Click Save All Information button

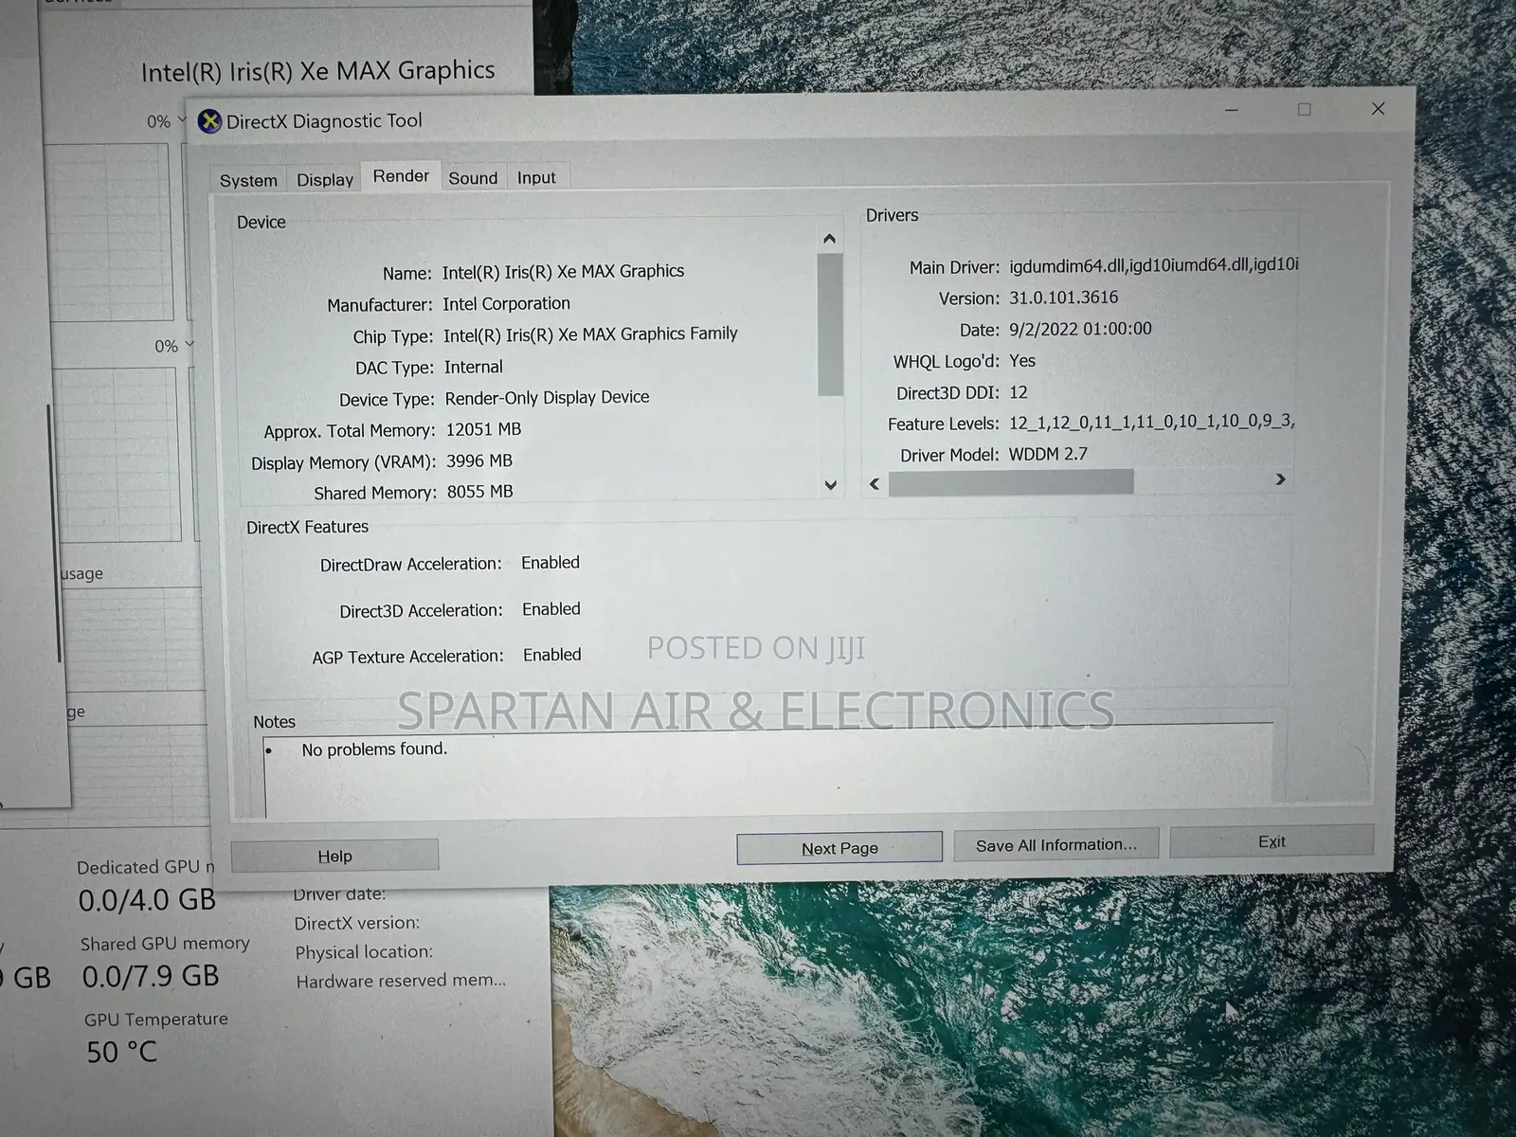[1056, 844]
